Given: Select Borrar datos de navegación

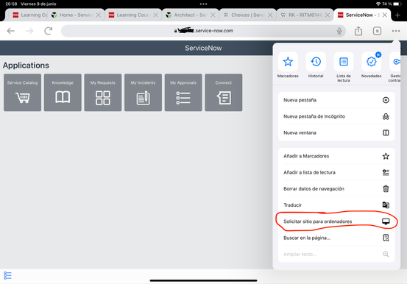Looking at the screenshot, I should (x=336, y=189).
